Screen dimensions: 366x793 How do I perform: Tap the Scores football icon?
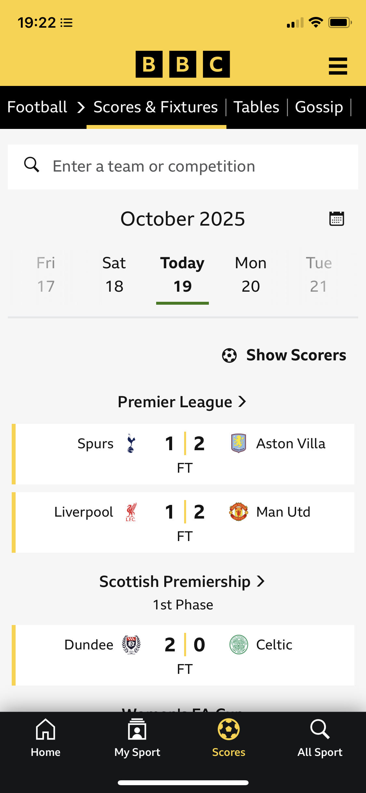pyautogui.click(x=228, y=730)
